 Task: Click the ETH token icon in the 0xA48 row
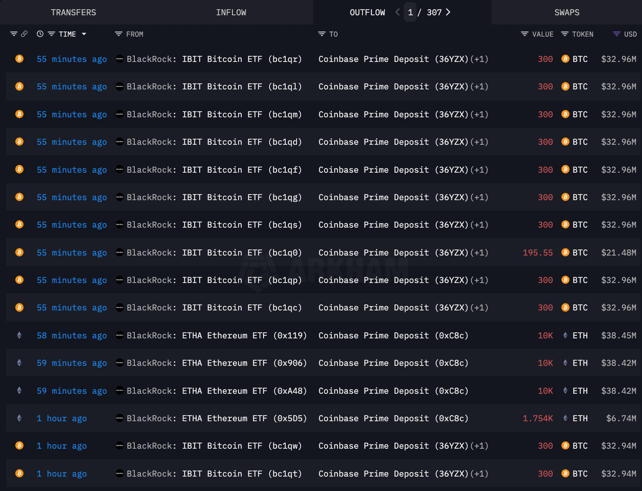tap(565, 391)
